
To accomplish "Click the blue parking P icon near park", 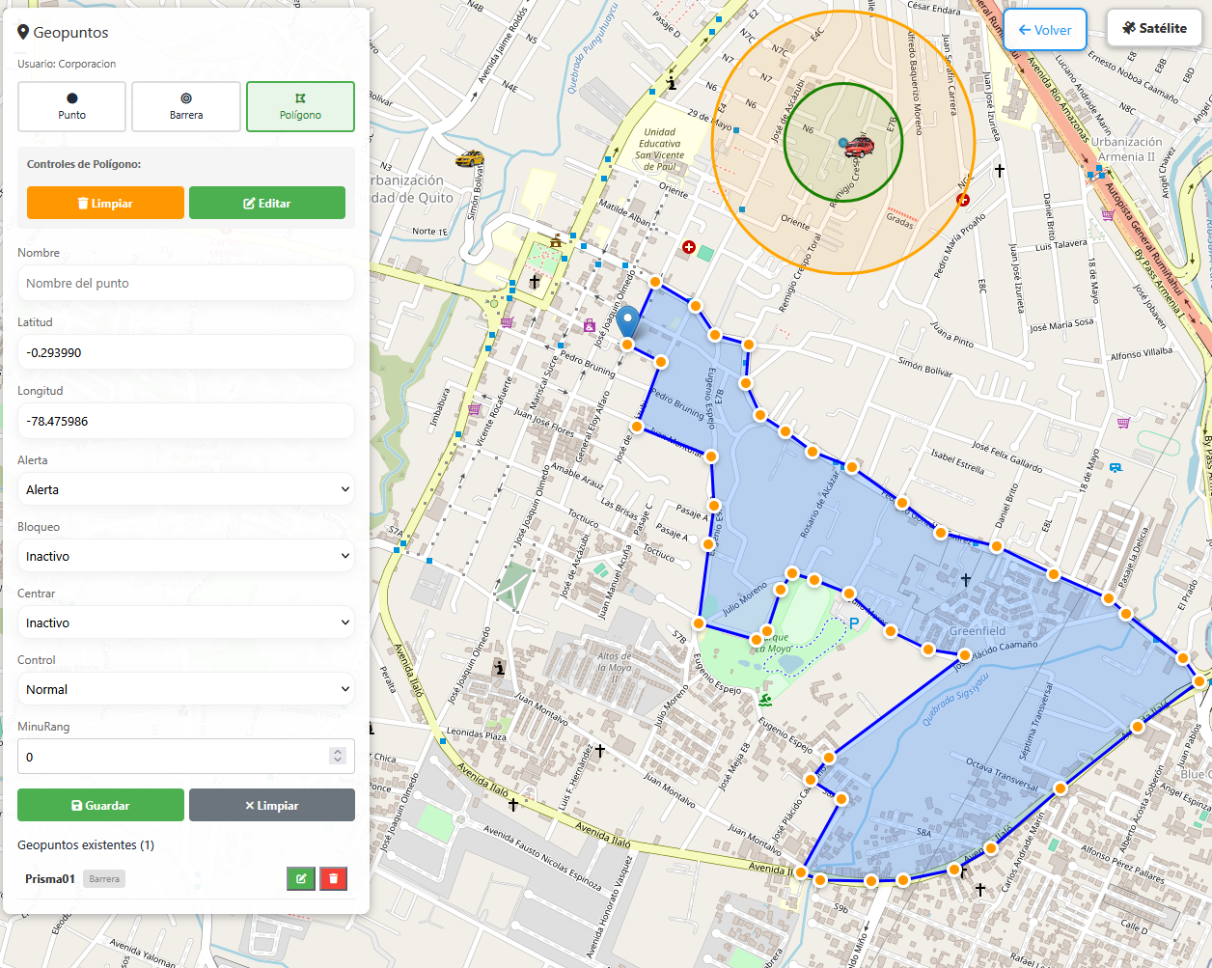I will click(853, 623).
